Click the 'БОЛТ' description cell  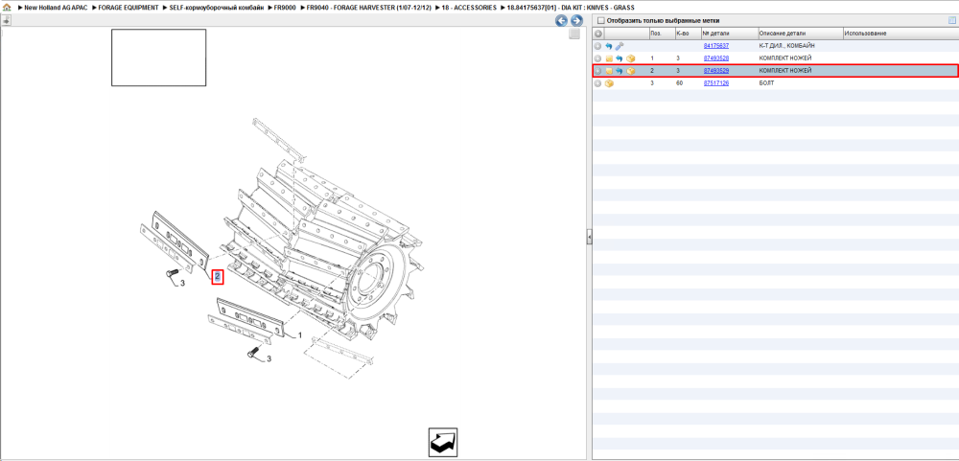tap(765, 83)
